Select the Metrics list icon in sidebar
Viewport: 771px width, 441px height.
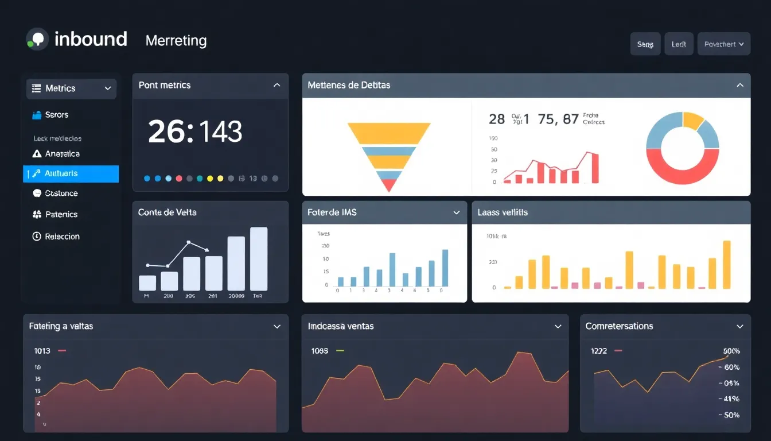(x=36, y=88)
